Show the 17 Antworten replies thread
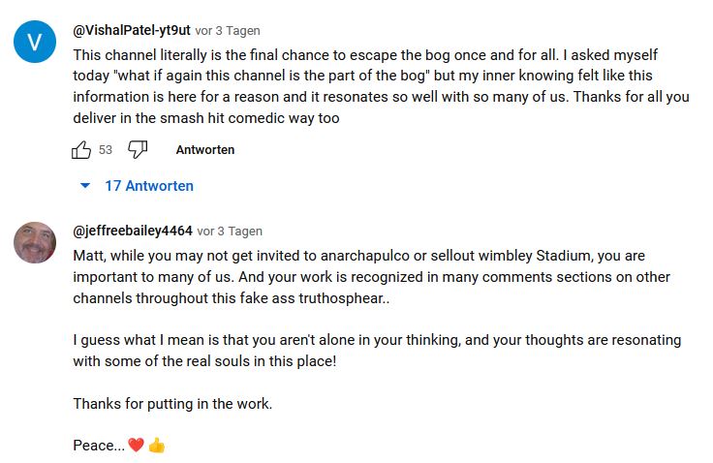The image size is (713, 463). point(149,186)
